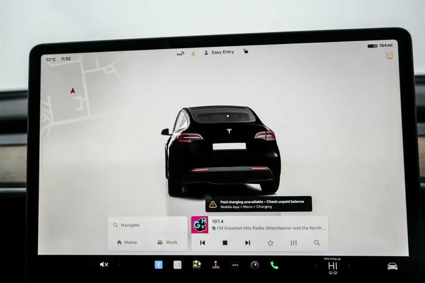Tap the warning triangle alert icon
This screenshot has height=283, width=425.
(213, 204)
